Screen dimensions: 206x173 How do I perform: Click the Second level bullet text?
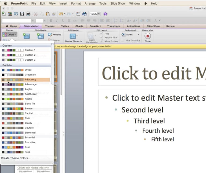(142, 110)
